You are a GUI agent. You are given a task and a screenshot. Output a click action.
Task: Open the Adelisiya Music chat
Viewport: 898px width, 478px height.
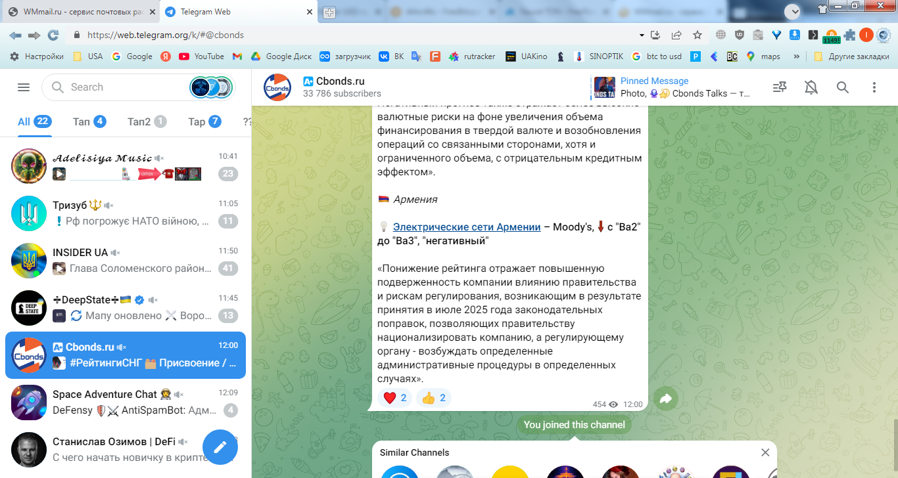coord(126,166)
